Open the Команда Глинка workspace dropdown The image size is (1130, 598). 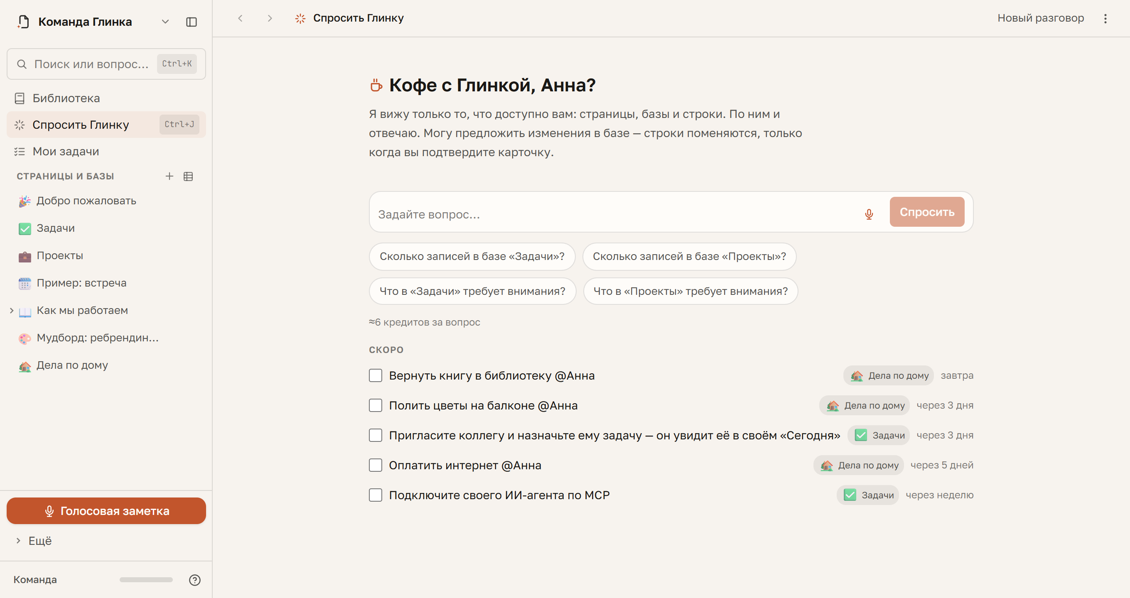[x=165, y=22]
